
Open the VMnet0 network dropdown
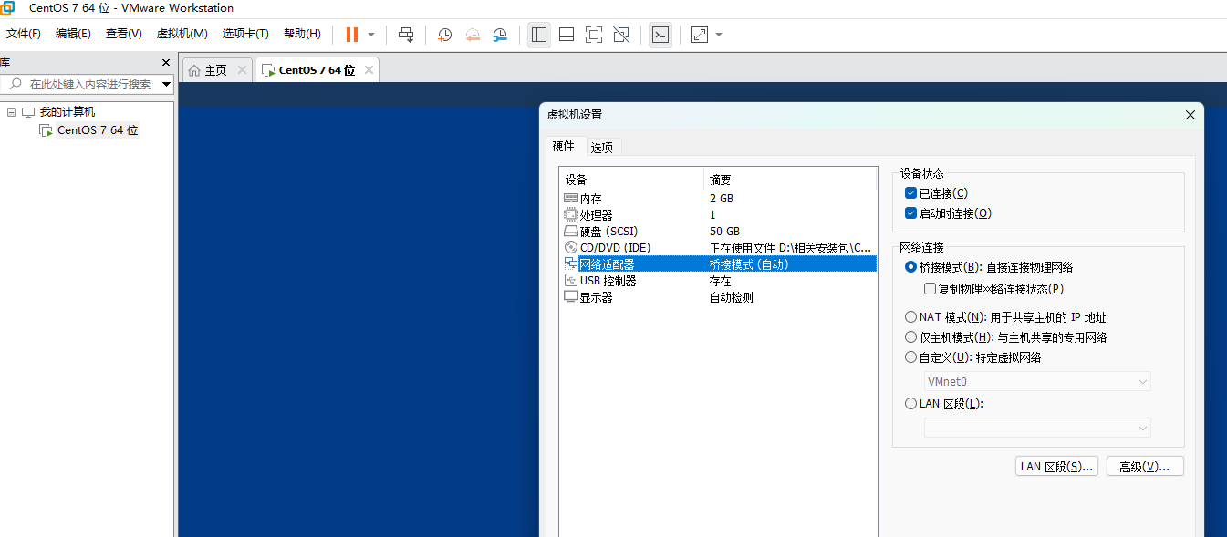click(1037, 382)
